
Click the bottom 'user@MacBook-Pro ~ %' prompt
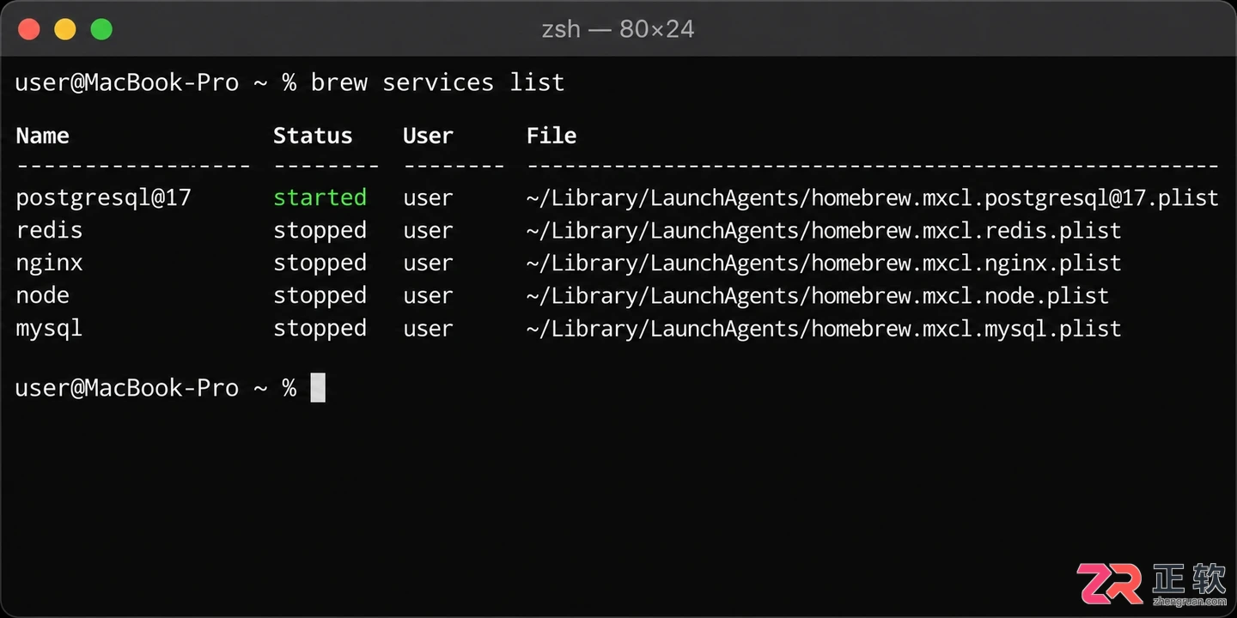(155, 388)
